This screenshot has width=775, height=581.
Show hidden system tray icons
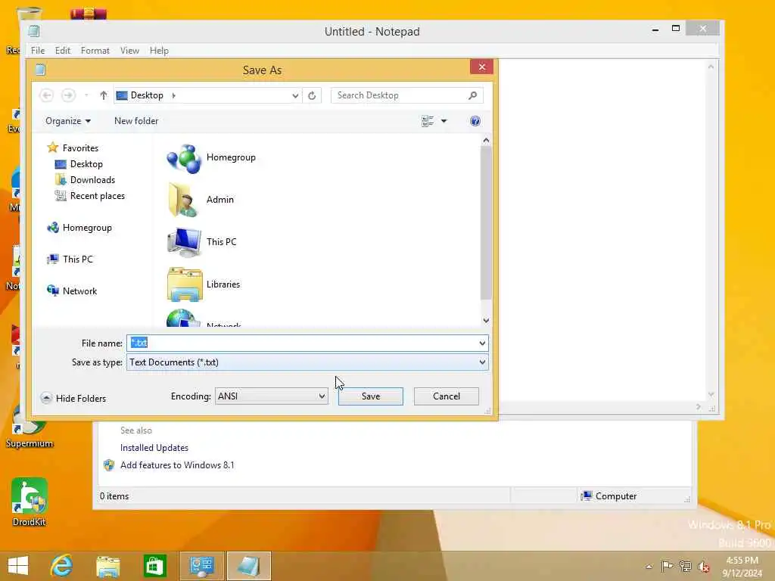(x=649, y=567)
